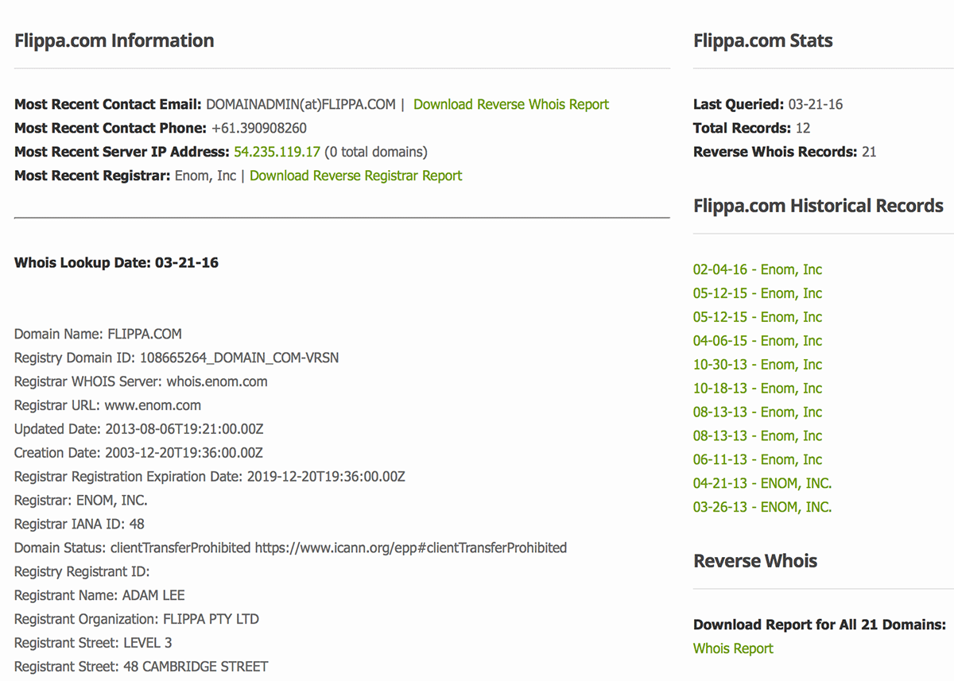This screenshot has height=681, width=954.
Task: Open the Download Reverse Whois Report link
Action: pyautogui.click(x=511, y=104)
